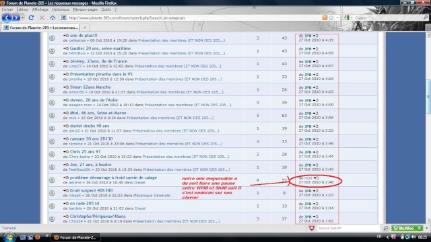Click the page vertical scrollbar thumb
This screenshot has width=431, height=242.
tap(428, 97)
